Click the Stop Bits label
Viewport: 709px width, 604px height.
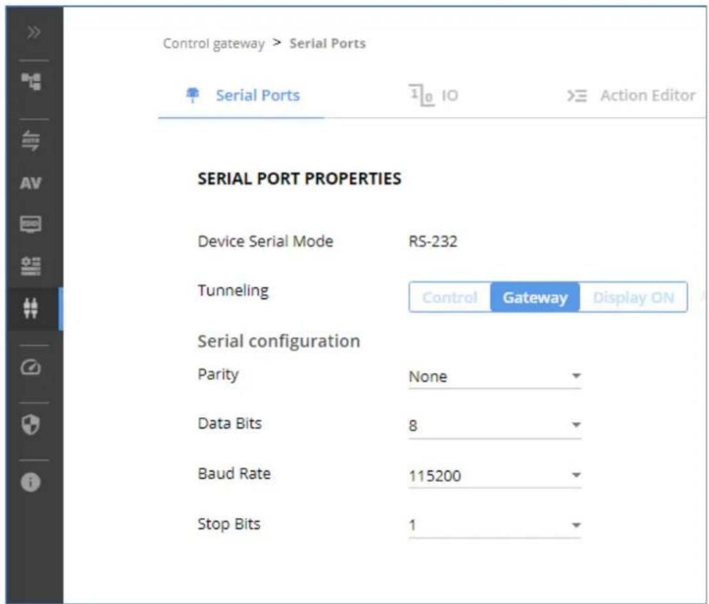pyautogui.click(x=229, y=524)
